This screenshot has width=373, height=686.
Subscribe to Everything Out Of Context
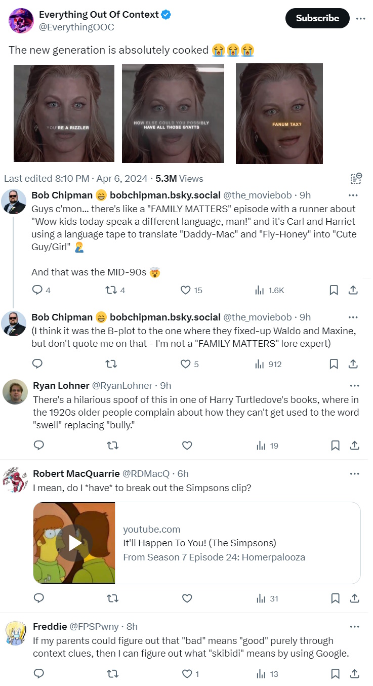317,18
